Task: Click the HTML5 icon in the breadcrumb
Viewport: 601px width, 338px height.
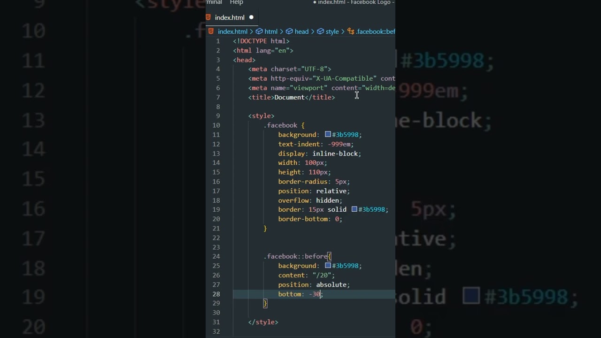Action: pyautogui.click(x=211, y=31)
